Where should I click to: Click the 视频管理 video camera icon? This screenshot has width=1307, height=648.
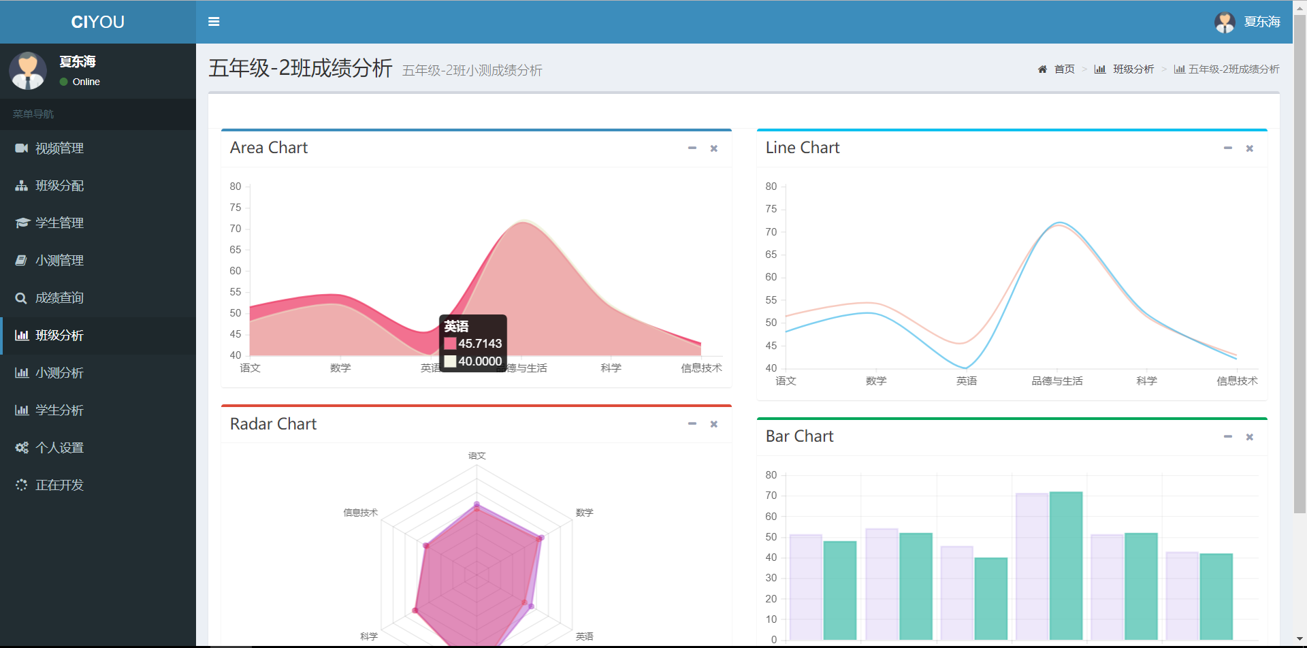click(22, 148)
